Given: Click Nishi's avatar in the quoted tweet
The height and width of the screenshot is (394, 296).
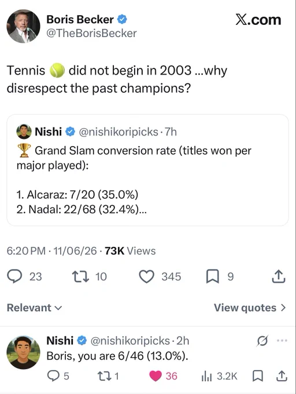Looking at the screenshot, I should point(24,132).
